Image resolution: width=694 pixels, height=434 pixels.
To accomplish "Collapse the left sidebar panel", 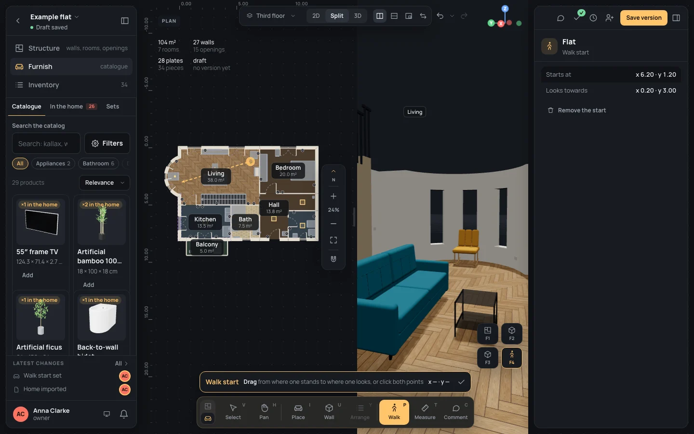I will (x=125, y=21).
